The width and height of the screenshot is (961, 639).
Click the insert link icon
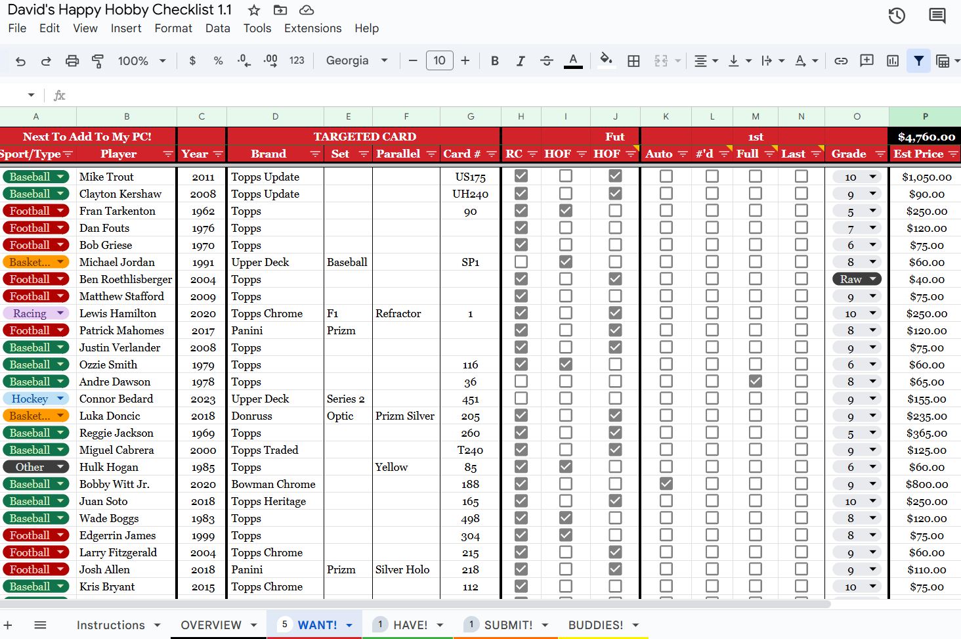[841, 61]
